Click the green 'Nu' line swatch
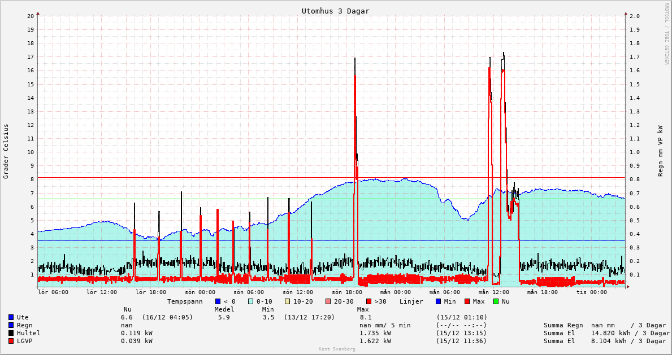Viewport: 672px width, 355px height. coord(496,301)
